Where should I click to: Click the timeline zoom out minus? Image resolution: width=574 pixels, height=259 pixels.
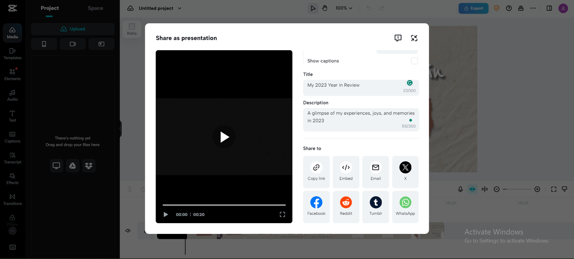tap(497, 190)
